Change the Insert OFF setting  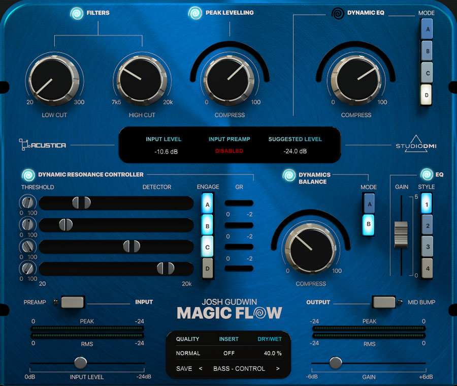[229, 353]
